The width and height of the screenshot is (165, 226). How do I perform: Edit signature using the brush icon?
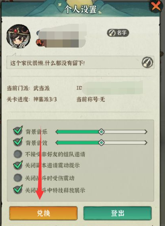point(147,62)
